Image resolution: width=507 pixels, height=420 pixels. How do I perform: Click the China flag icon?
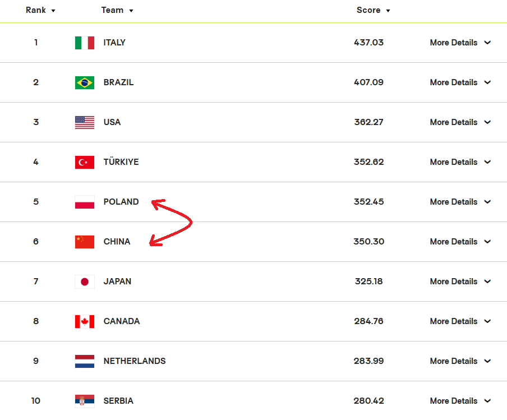tap(84, 242)
